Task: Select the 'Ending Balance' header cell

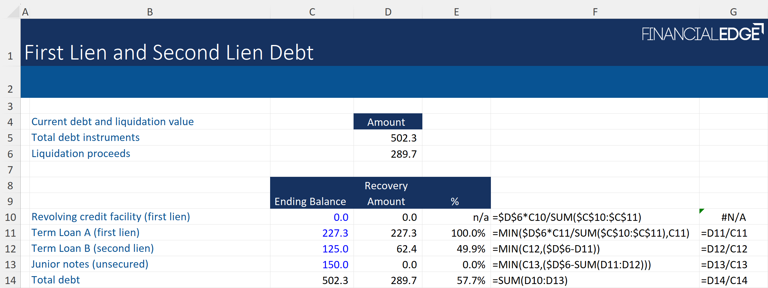Action: click(310, 201)
